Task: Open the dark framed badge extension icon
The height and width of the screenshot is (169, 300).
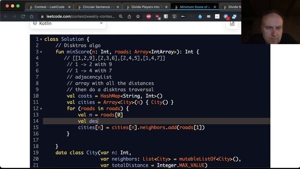Action: 174,16
